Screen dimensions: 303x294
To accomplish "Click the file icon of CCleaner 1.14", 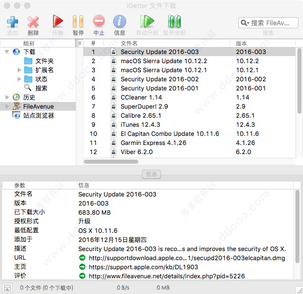I will tap(114, 97).
